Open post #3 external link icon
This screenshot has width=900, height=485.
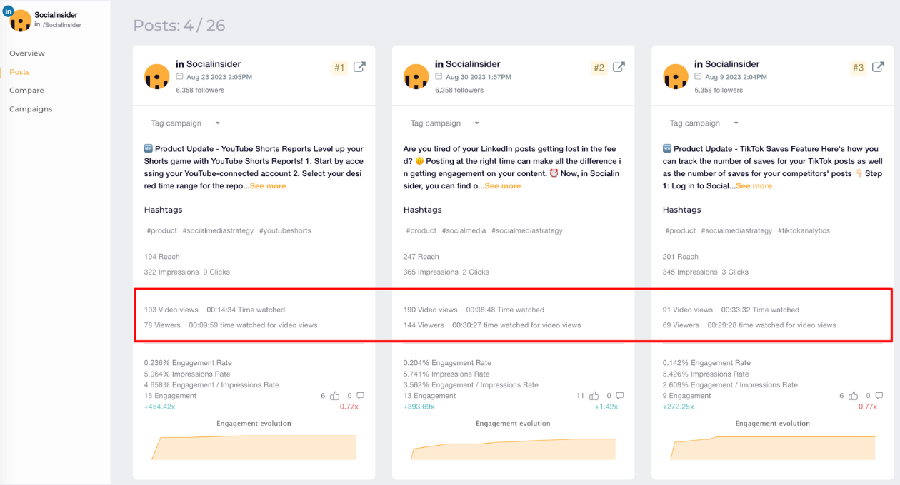[x=878, y=67]
